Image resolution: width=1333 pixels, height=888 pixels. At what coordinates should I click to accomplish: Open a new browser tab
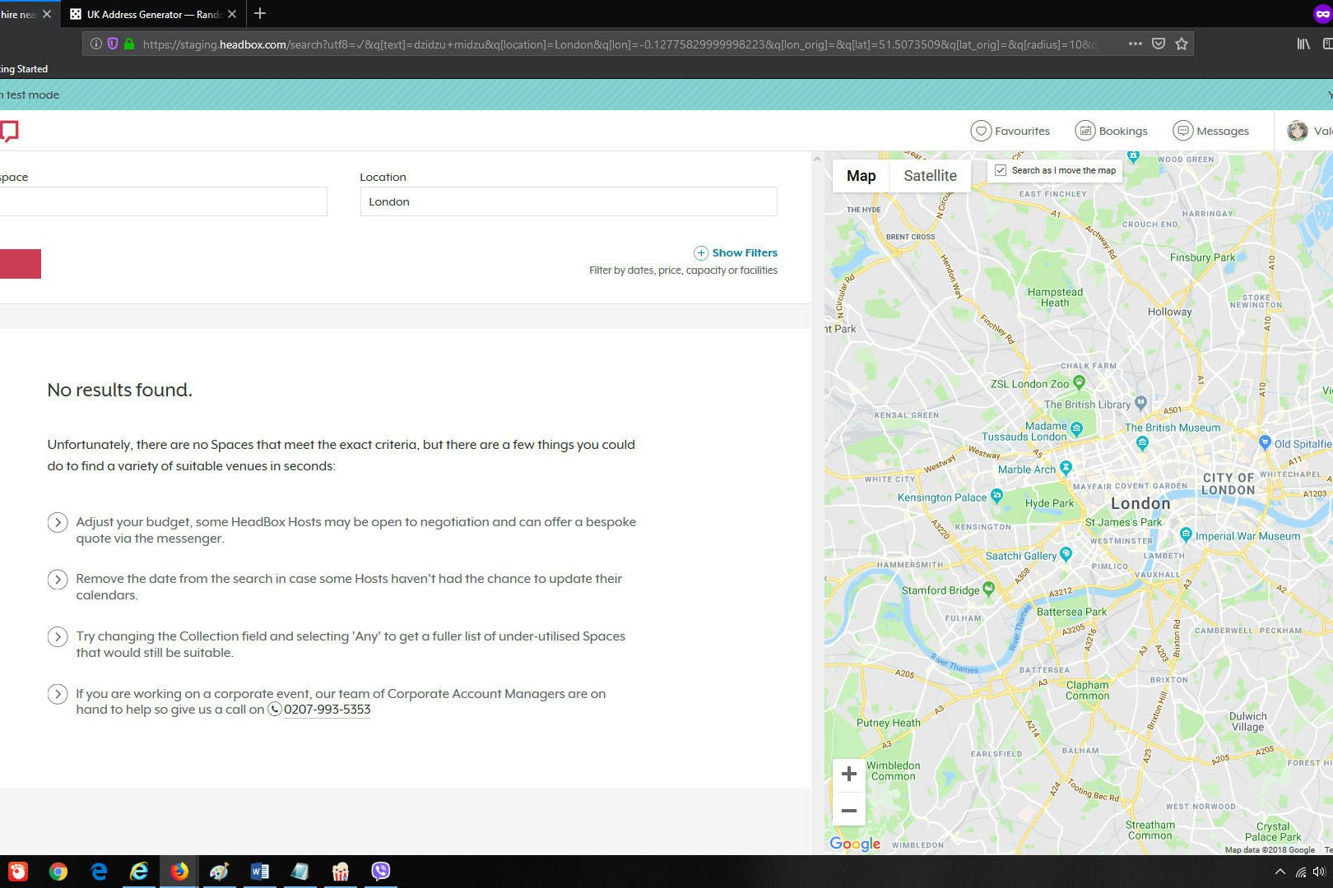tap(260, 14)
